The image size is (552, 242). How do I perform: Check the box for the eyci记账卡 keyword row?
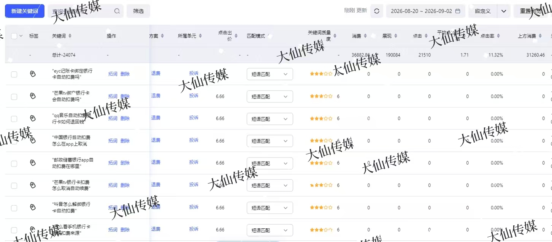[14, 74]
